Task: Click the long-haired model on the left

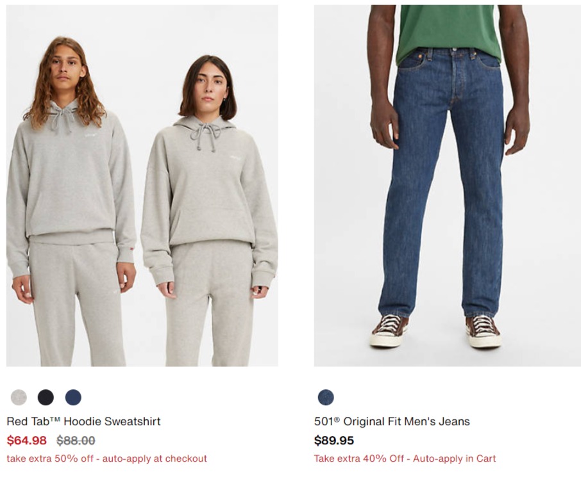Action: coord(71,200)
